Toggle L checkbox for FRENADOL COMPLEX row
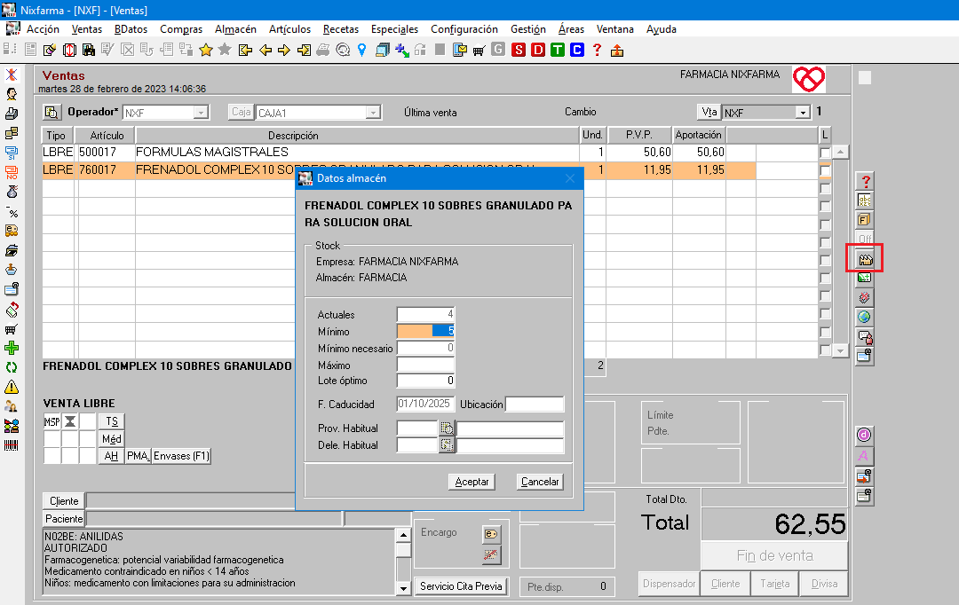The height and width of the screenshot is (605, 959). coord(825,170)
